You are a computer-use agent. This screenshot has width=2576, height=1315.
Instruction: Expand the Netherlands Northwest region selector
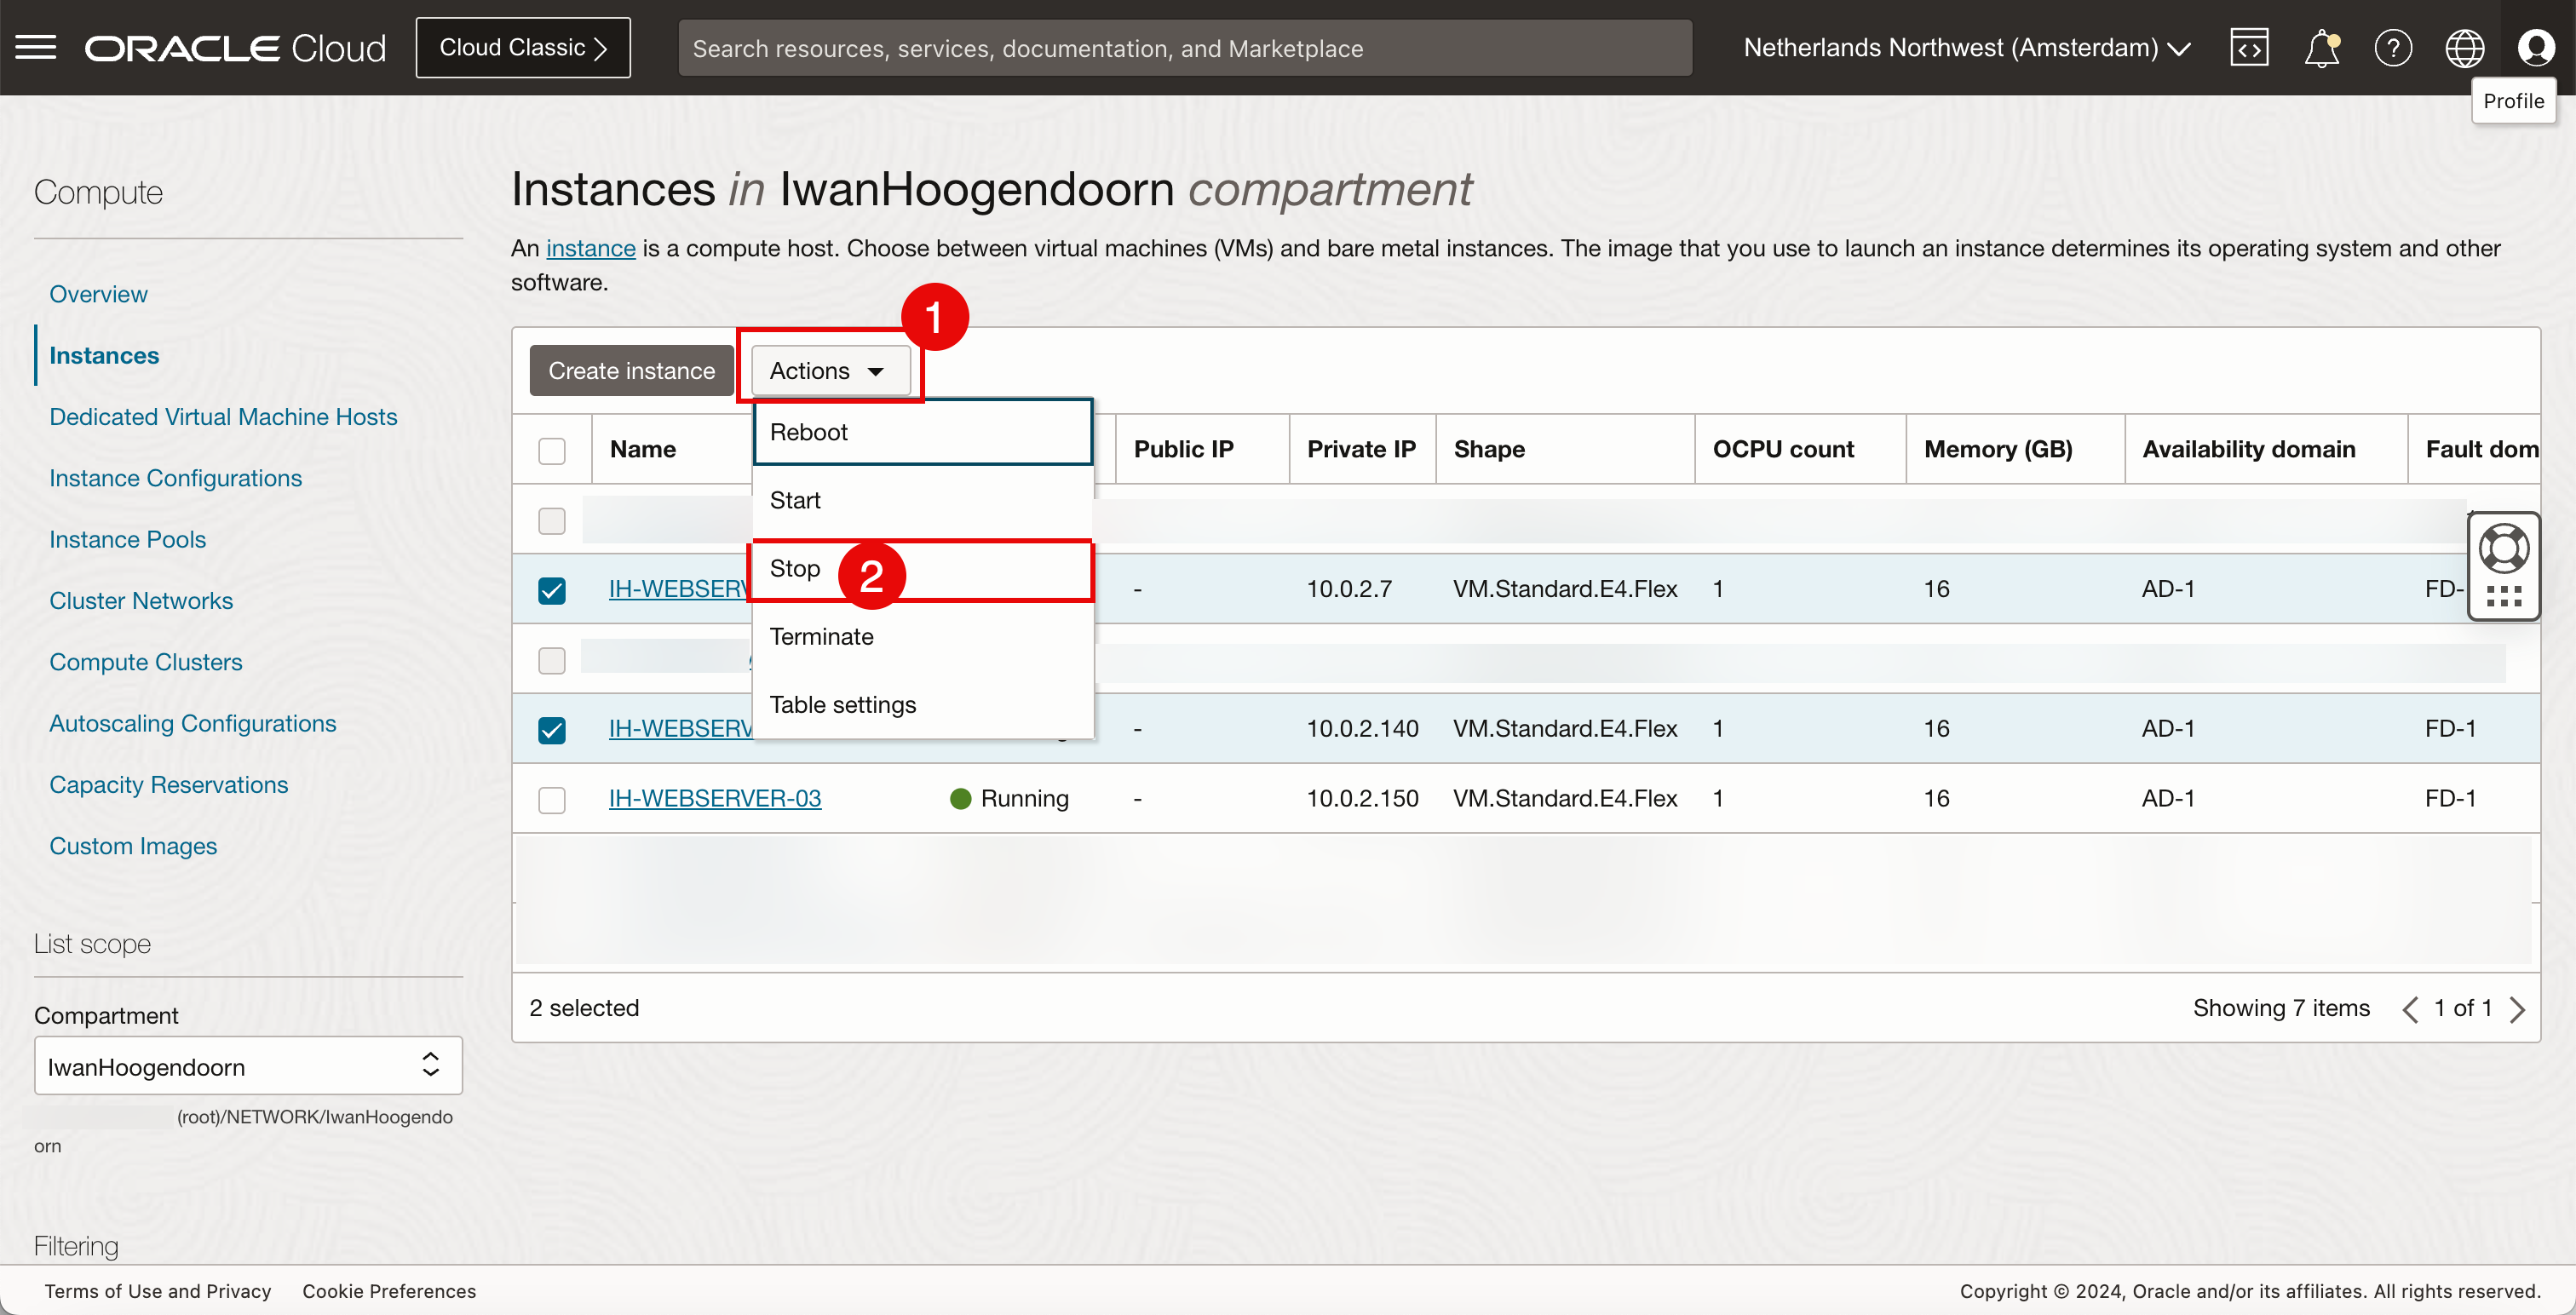[x=1966, y=47]
